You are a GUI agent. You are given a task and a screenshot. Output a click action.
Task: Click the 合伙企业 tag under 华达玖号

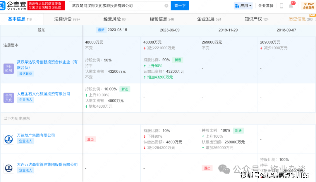[x=25, y=73]
